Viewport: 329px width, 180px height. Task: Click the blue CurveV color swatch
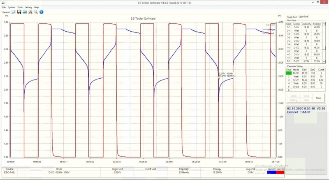click(271, 172)
